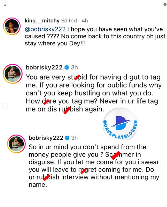The height and width of the screenshot is (207, 167).
Task: Open the bobrisky222 username on the first reply
Action: pos(44,67)
